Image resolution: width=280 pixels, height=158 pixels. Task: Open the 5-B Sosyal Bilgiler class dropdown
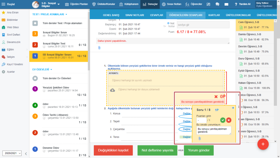[59, 4]
